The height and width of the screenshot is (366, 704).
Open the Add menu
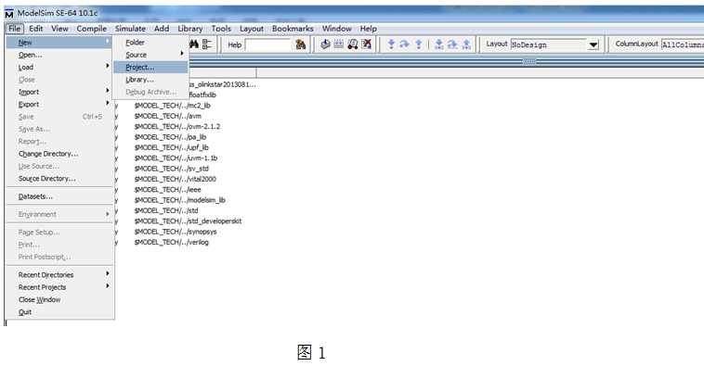[x=162, y=29]
